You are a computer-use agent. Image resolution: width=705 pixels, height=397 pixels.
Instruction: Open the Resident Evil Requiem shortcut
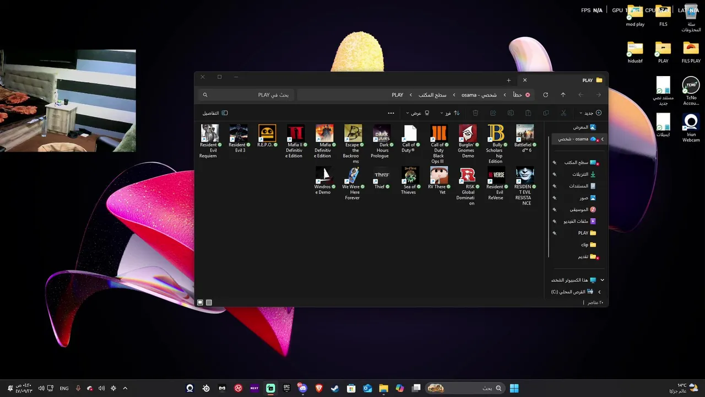coord(209,141)
